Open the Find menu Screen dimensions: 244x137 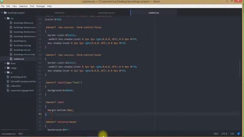pyautogui.click(x=32, y=6)
